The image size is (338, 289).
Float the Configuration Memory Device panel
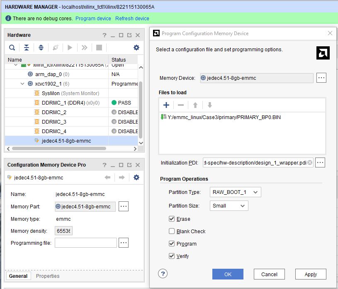pos(129,165)
